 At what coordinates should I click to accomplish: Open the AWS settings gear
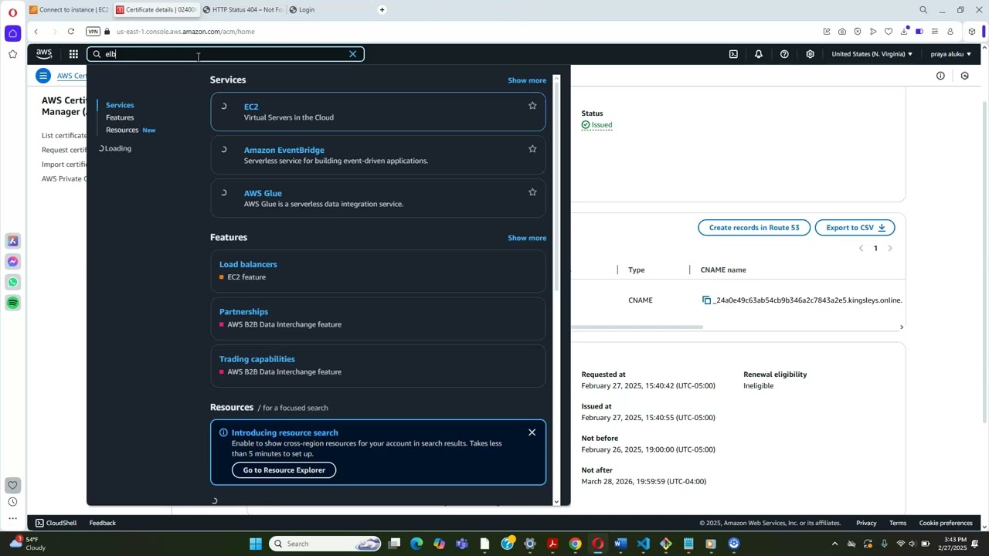(x=810, y=54)
